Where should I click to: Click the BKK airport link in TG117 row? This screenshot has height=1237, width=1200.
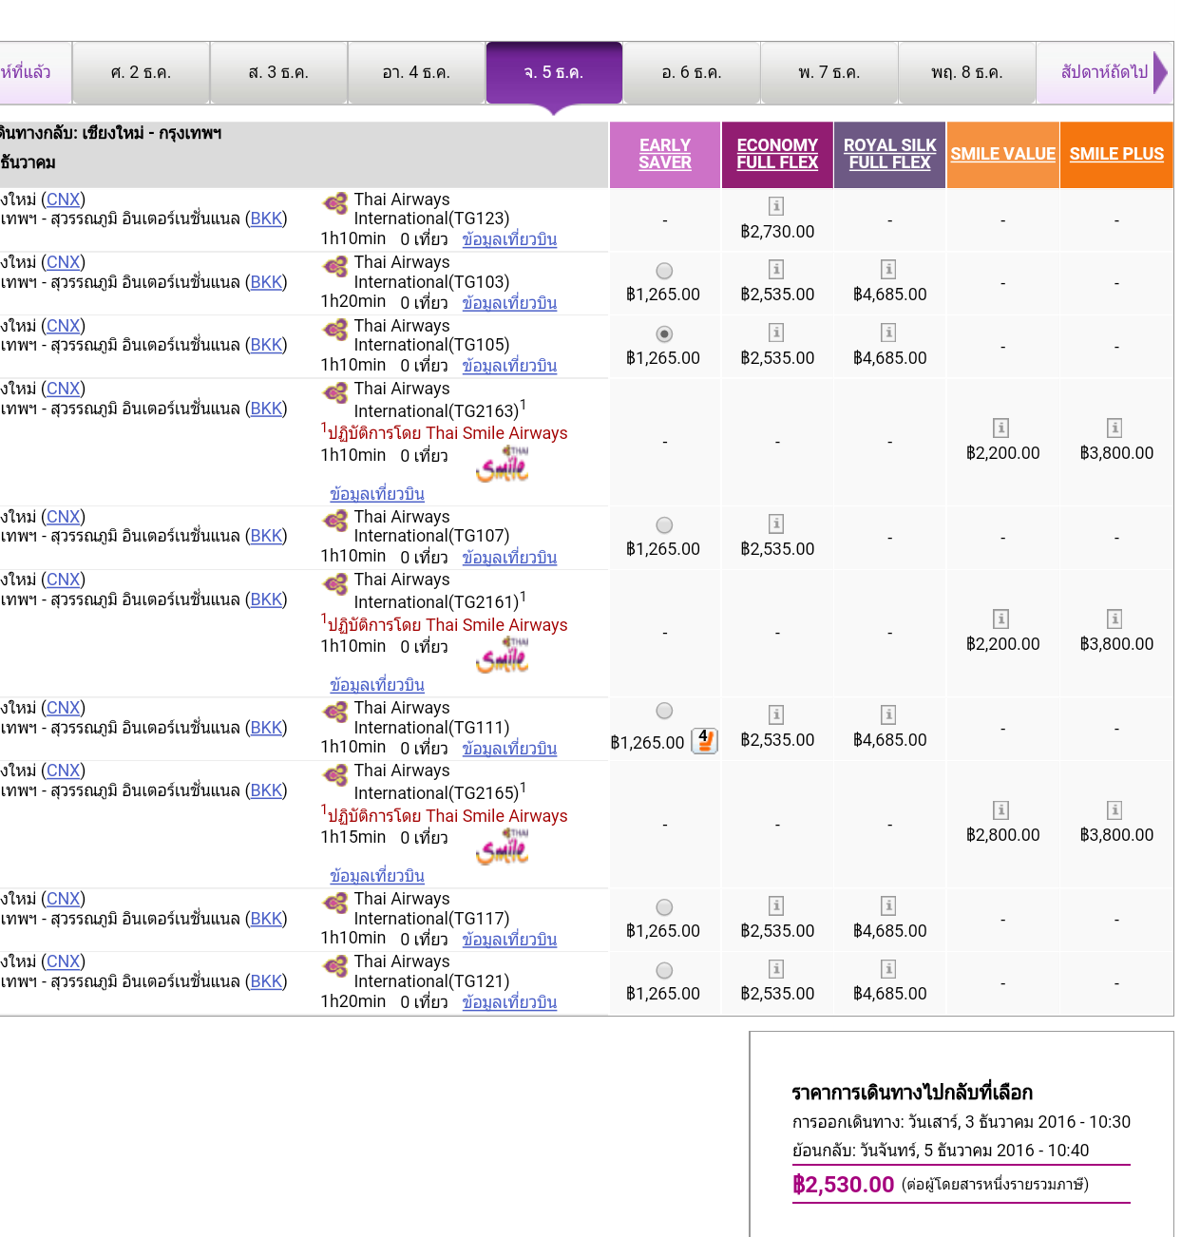[266, 919]
